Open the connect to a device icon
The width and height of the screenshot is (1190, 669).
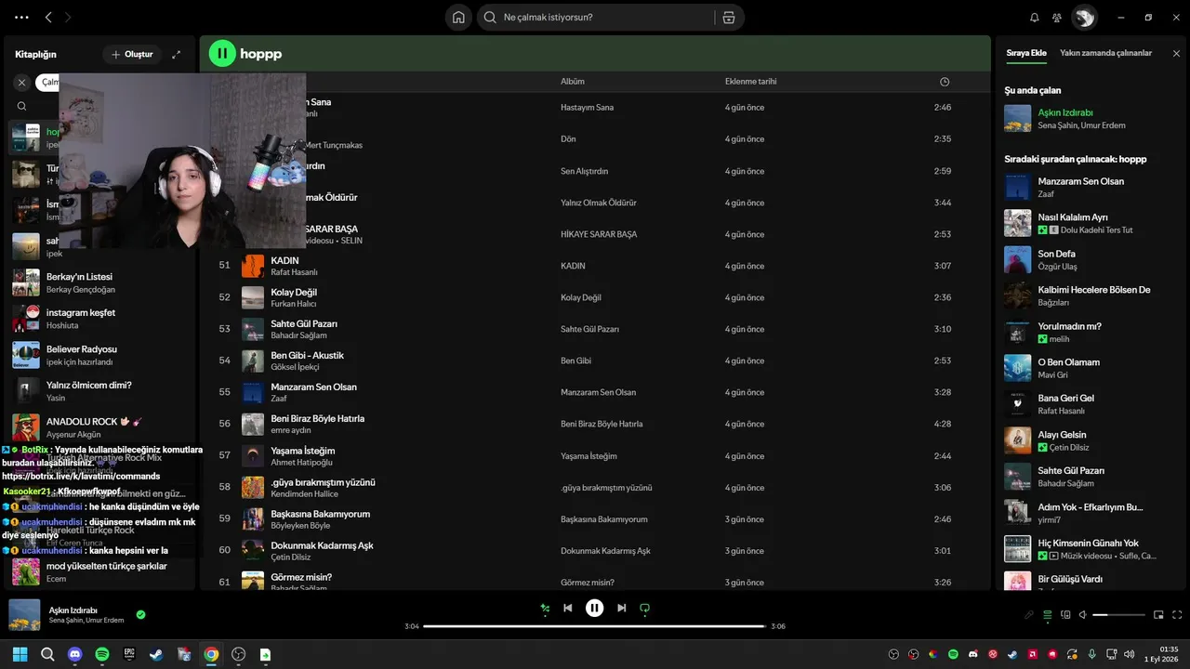(x=1066, y=614)
